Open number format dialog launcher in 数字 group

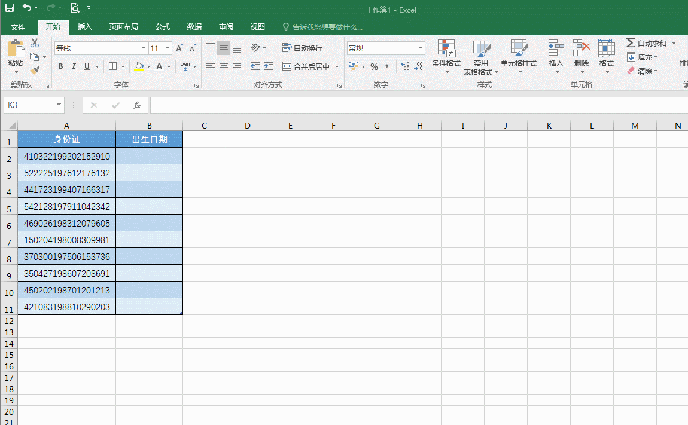click(423, 86)
